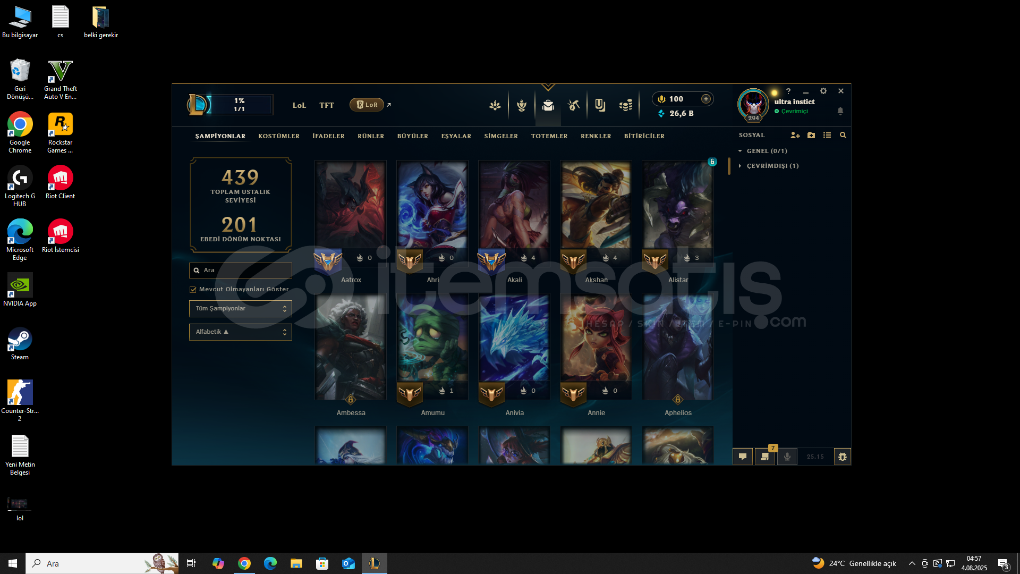
Task: Open the Akshan champion card
Action: pos(596,213)
